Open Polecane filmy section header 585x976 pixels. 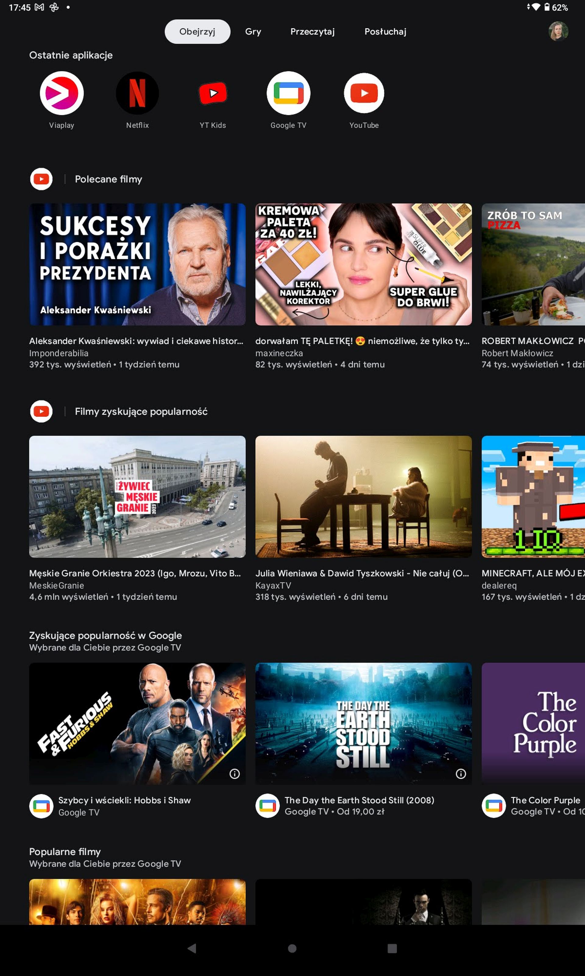click(108, 179)
